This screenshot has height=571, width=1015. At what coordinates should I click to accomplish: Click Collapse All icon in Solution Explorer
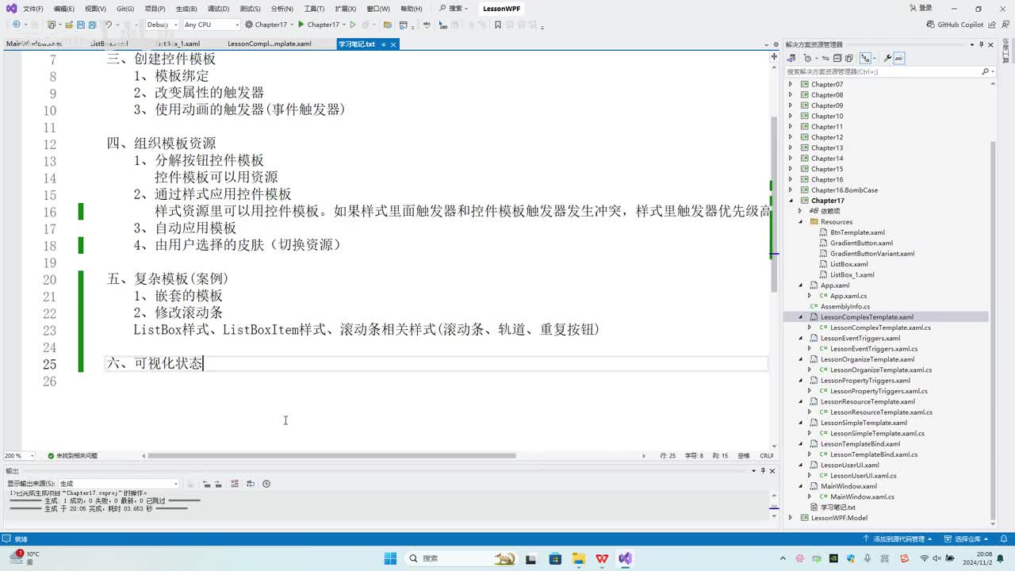[x=837, y=58]
